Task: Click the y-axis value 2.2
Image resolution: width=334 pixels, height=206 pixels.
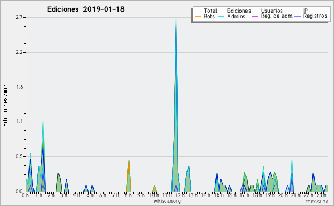Action: pos(19,52)
